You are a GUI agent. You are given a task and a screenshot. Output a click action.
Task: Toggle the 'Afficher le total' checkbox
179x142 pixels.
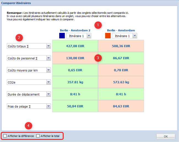38,136
